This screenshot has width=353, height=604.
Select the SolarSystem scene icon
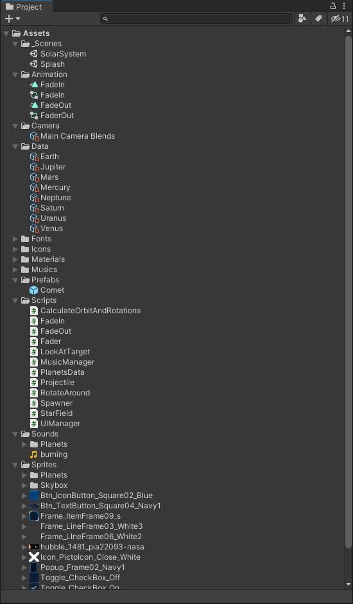34,54
